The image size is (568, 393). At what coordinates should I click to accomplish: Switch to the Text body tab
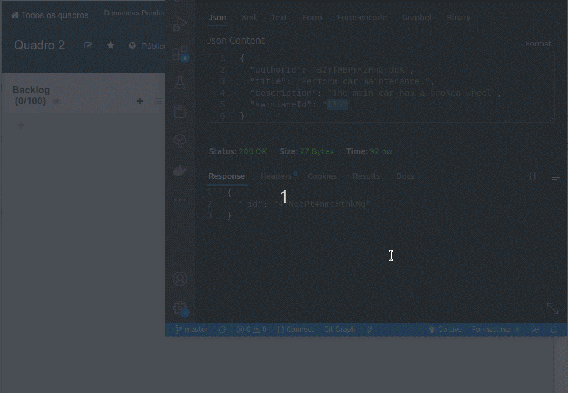279,17
